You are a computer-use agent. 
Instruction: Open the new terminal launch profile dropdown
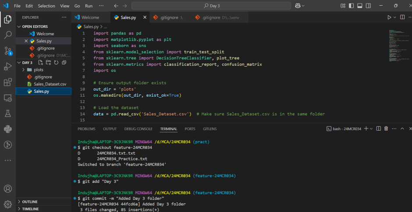point(371,129)
